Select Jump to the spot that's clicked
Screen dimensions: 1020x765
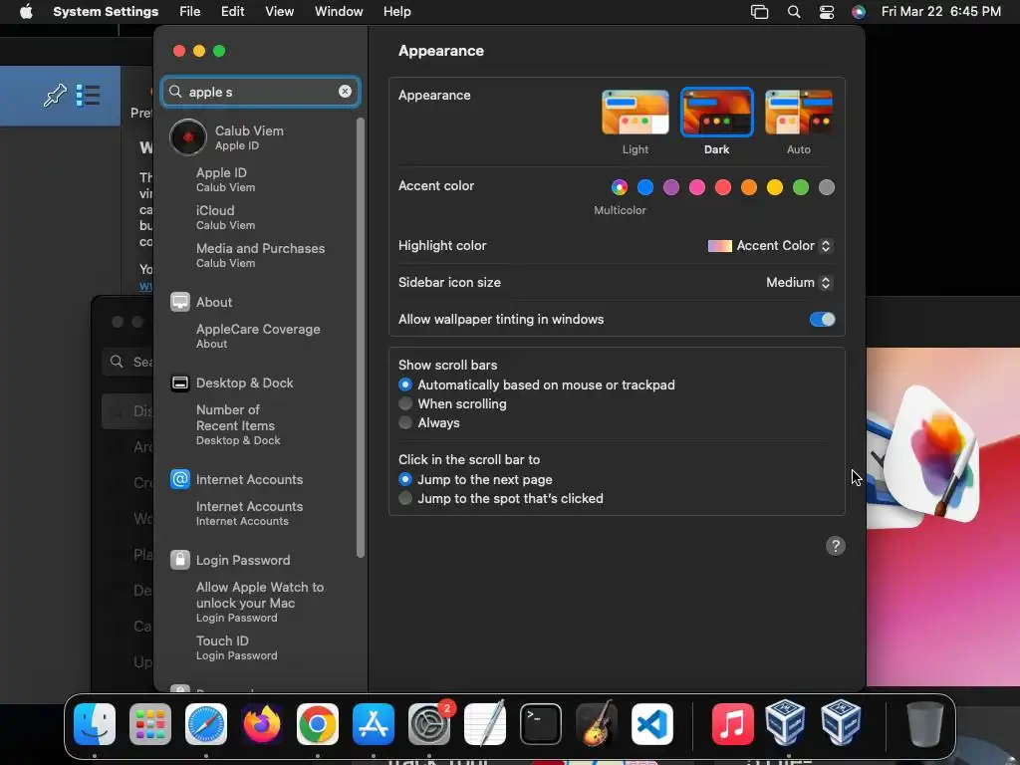(x=405, y=498)
